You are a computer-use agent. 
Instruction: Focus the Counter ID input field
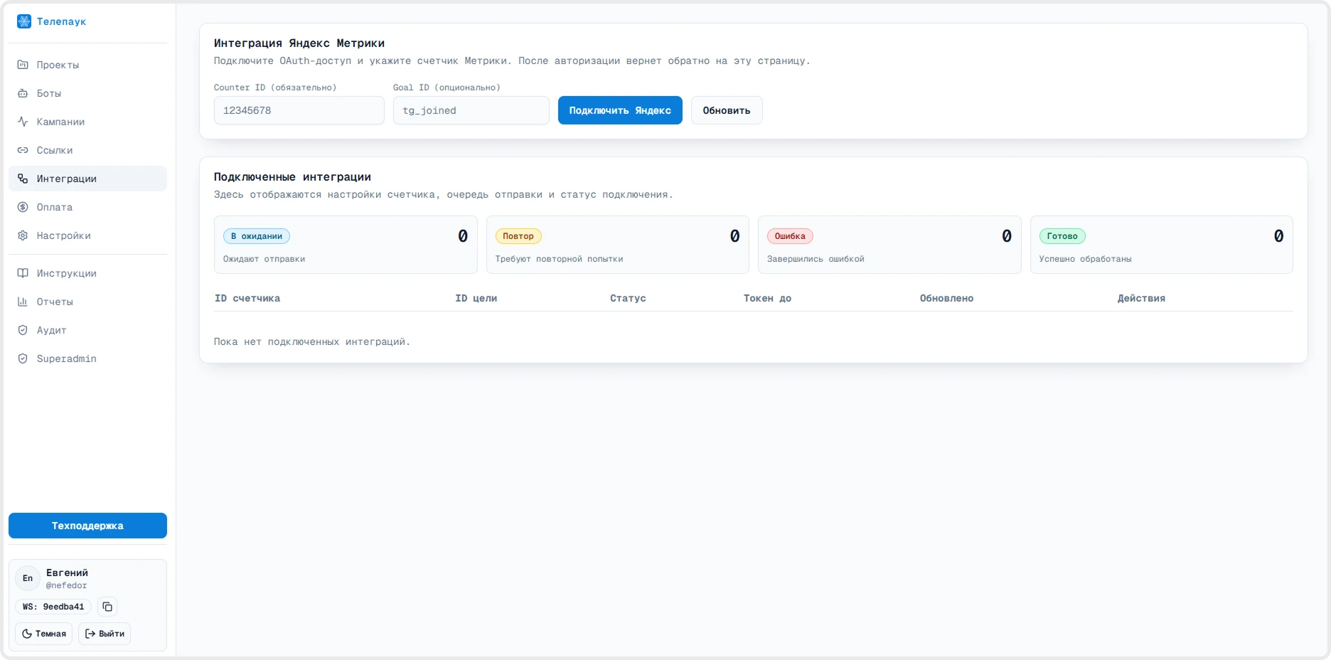click(299, 110)
